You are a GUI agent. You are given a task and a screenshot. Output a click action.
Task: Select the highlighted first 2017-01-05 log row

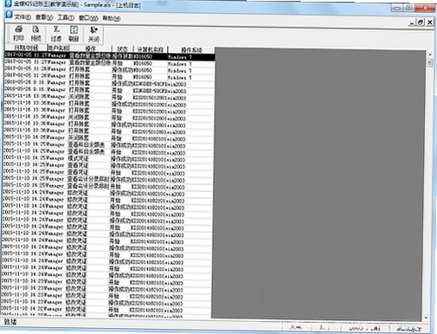110,56
